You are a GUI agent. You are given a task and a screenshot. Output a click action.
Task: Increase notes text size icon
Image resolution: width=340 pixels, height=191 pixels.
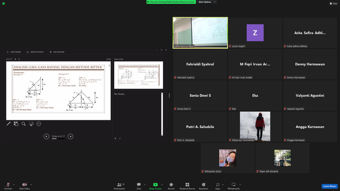[x=115, y=138]
